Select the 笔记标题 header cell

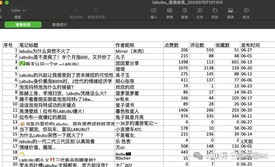(x=66, y=45)
